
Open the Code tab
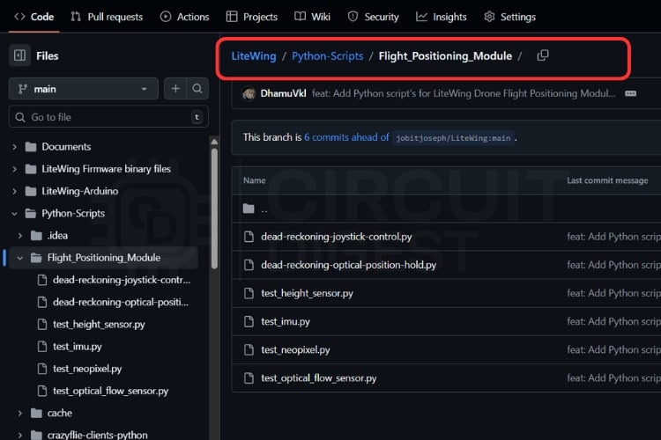34,17
